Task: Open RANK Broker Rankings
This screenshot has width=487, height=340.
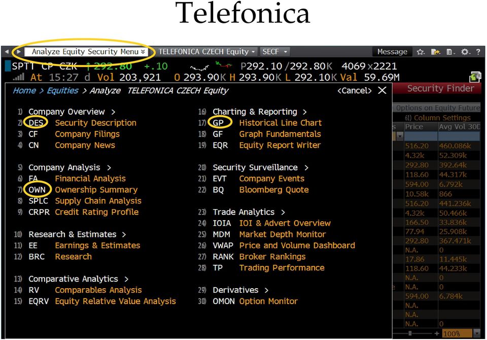Action: [259, 257]
